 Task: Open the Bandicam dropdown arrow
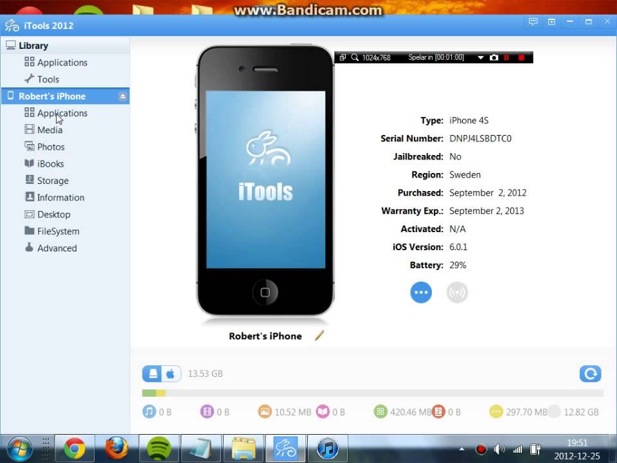pyautogui.click(x=481, y=57)
